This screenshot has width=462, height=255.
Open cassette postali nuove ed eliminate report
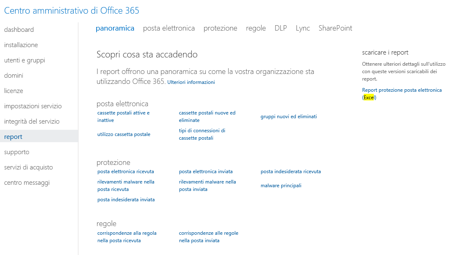(207, 117)
